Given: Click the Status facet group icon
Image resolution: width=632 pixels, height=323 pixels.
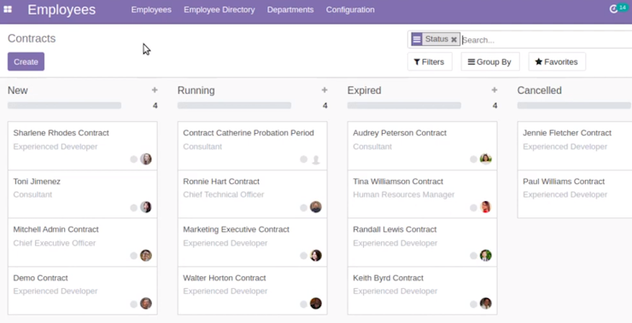Looking at the screenshot, I should 417,39.
